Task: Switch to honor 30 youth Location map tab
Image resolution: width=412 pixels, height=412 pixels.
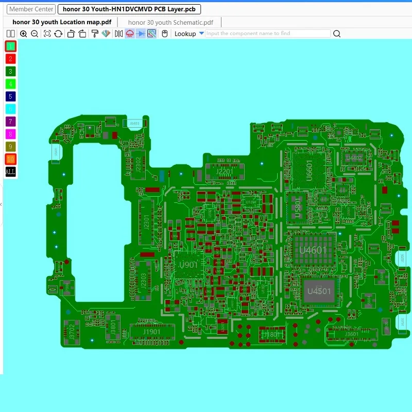Action: 62,22
